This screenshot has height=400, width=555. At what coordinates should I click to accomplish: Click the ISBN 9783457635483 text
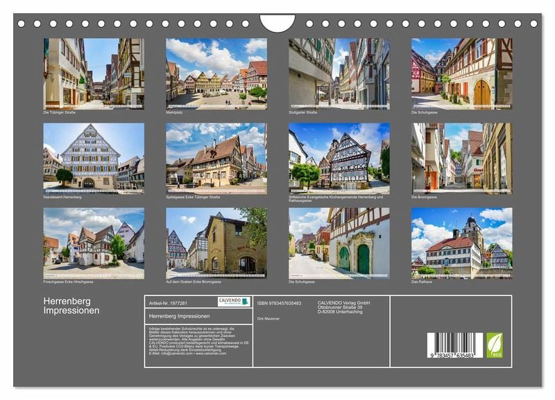tap(279, 303)
